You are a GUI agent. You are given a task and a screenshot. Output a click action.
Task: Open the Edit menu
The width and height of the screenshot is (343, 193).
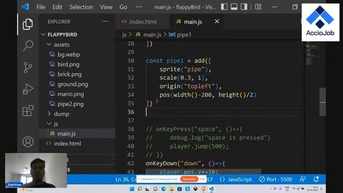(x=57, y=7)
